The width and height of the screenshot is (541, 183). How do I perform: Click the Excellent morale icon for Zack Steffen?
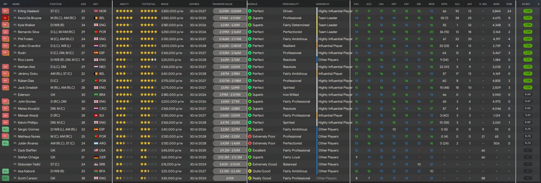point(250,150)
